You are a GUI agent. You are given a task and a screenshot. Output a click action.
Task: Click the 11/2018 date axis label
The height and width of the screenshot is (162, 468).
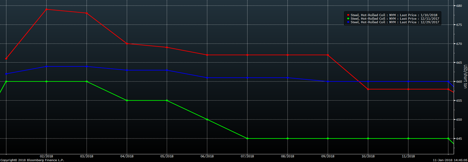click(x=408, y=156)
